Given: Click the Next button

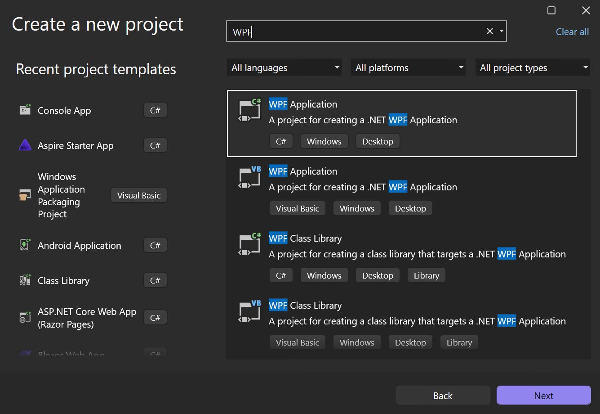Looking at the screenshot, I should click(x=543, y=395).
